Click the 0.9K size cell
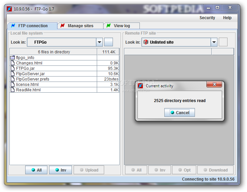 coord(108,63)
